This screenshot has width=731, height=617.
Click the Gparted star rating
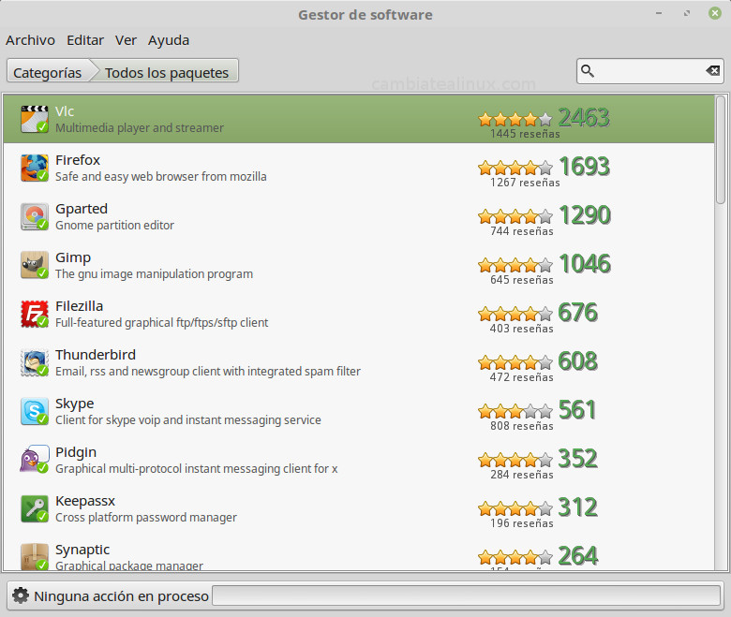point(515,217)
